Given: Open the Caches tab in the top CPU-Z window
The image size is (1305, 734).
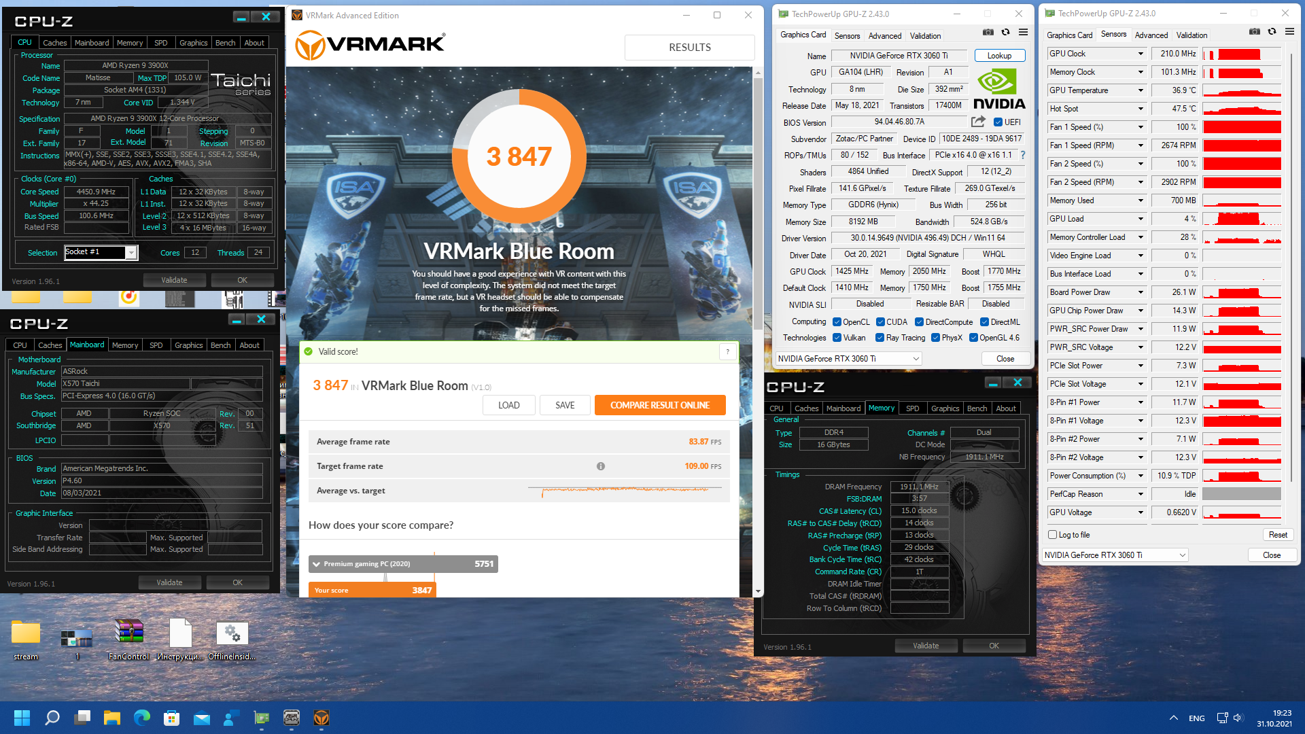Looking at the screenshot, I should click(x=55, y=43).
